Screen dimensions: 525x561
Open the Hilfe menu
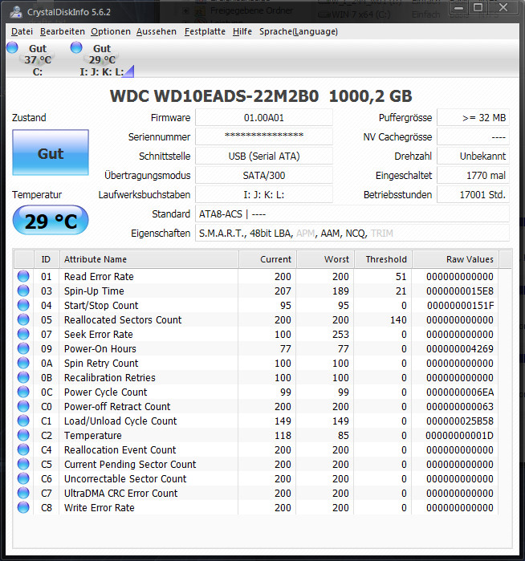[x=242, y=32]
